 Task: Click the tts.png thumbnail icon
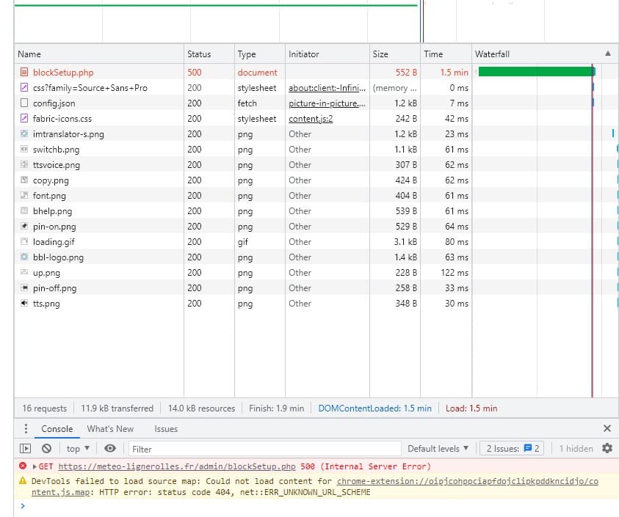pyautogui.click(x=24, y=303)
